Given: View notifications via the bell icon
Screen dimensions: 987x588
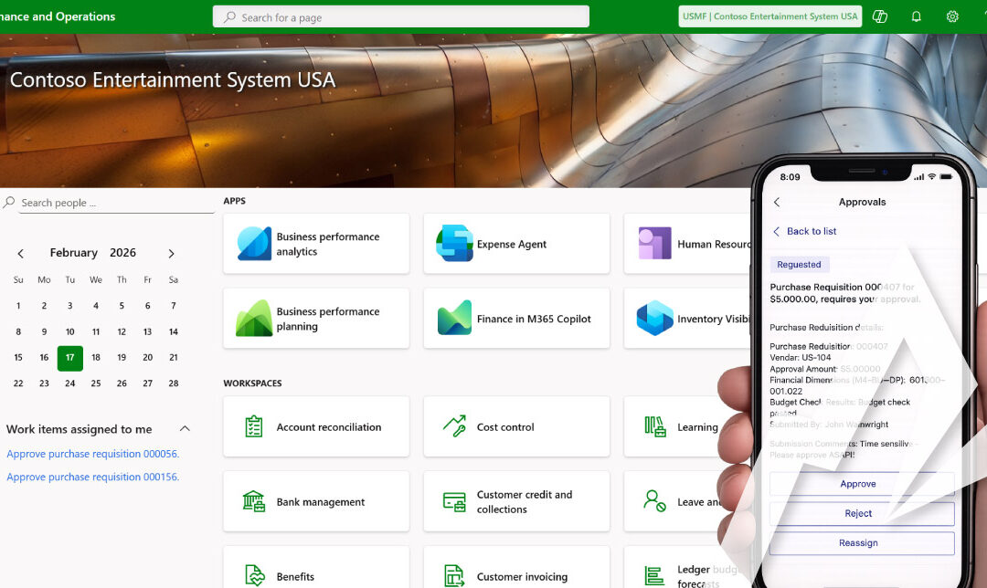Looking at the screenshot, I should [916, 16].
